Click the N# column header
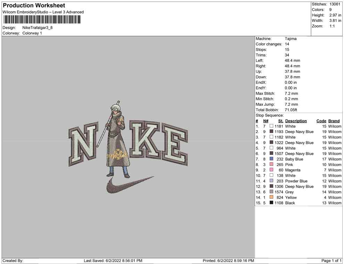Image resolution: width=344 pixels, height=264 pixels. pyautogui.click(x=265, y=121)
